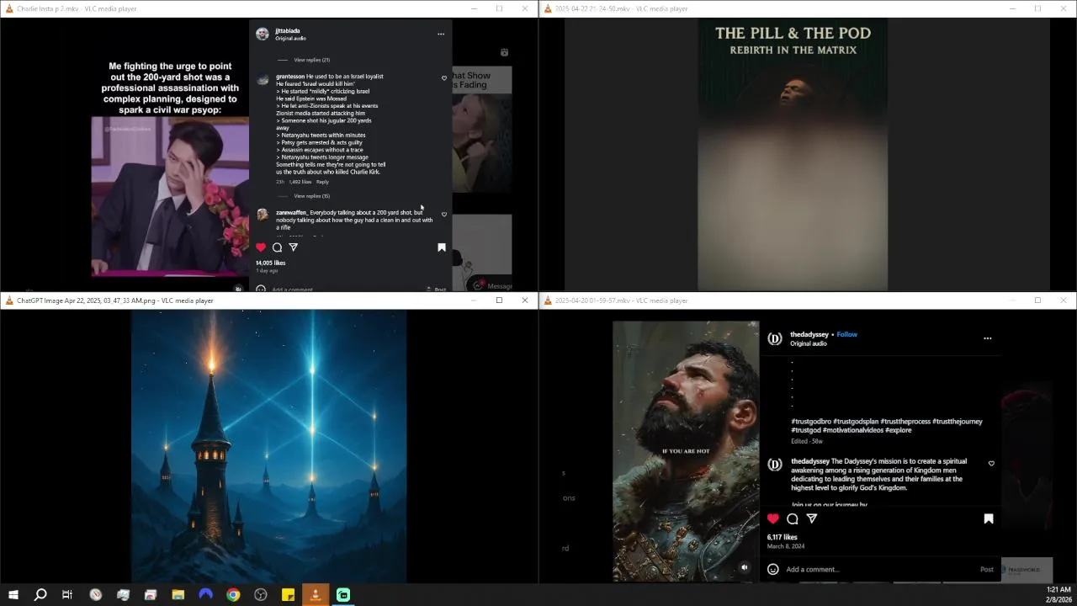Maximize the ChatGPT Image VLC window
This screenshot has width=1077, height=606.
tap(499, 300)
